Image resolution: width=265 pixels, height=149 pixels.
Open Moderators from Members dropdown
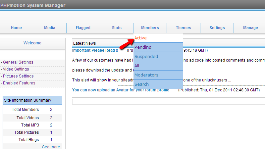tap(158, 75)
